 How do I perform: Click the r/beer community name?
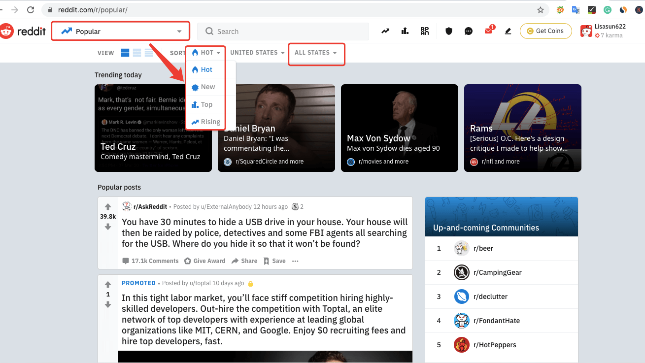483,248
